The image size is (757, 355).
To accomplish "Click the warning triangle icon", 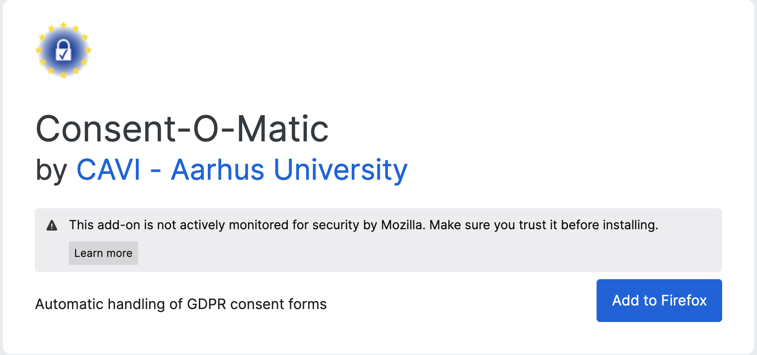I will 52,225.
